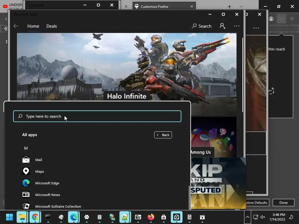Open the Notepad taskbar icon
The width and height of the screenshot is (299, 224).
point(99,217)
